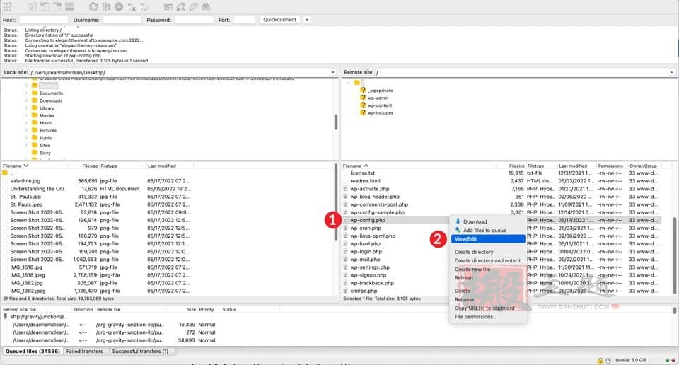Click the Quickconnect button
Screen dimensions: 679x365
pyautogui.click(x=280, y=20)
